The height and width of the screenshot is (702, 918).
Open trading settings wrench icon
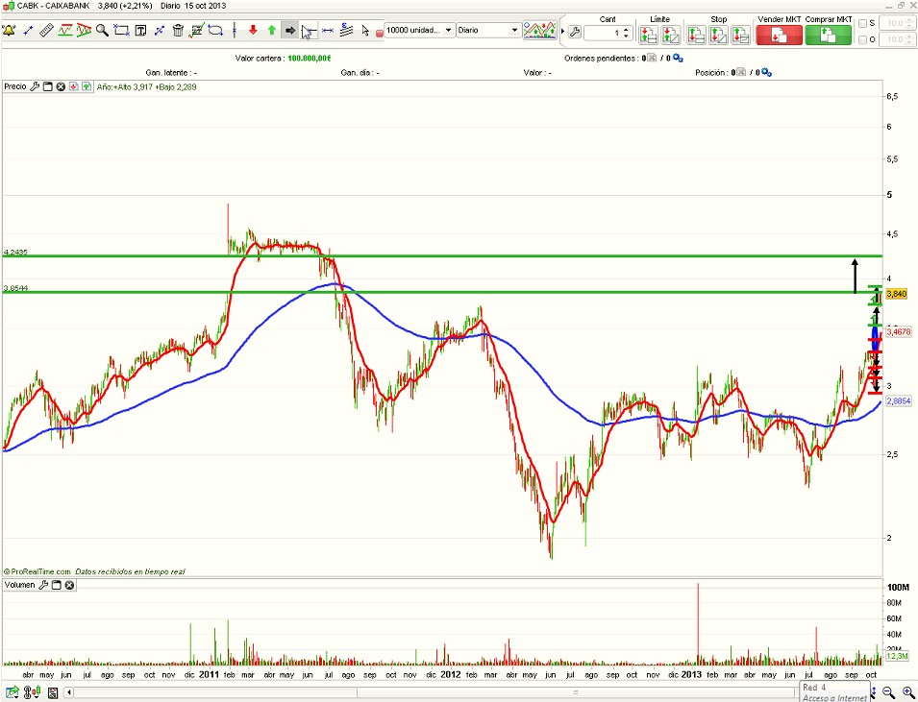pos(574,33)
